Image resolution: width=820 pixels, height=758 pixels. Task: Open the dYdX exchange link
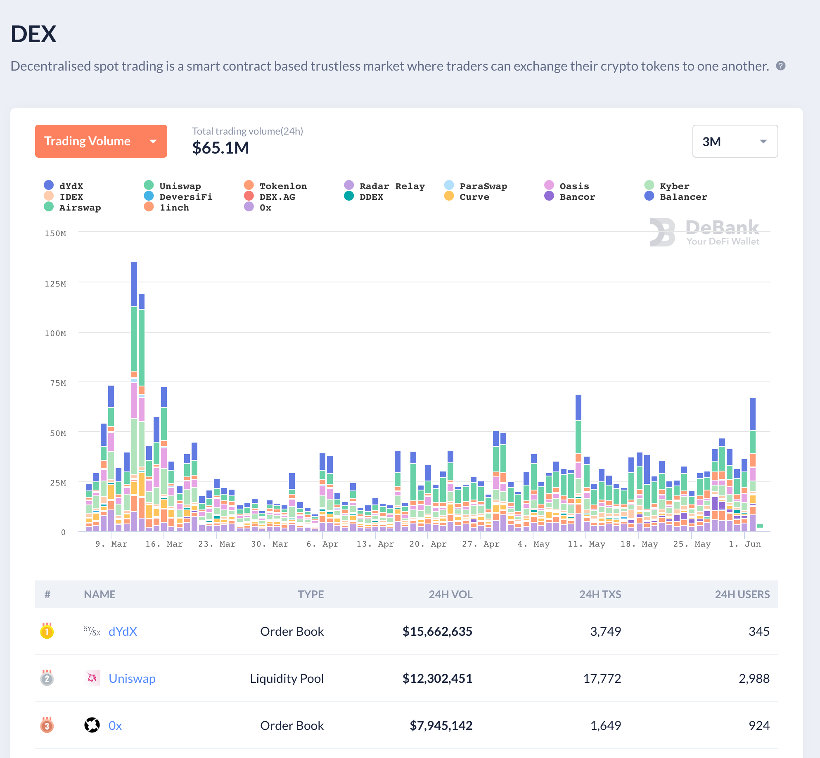coord(123,631)
